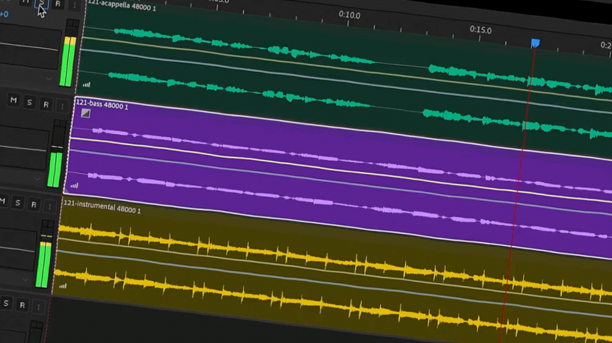Click the blue playhead marker on the timeline

pos(535,43)
